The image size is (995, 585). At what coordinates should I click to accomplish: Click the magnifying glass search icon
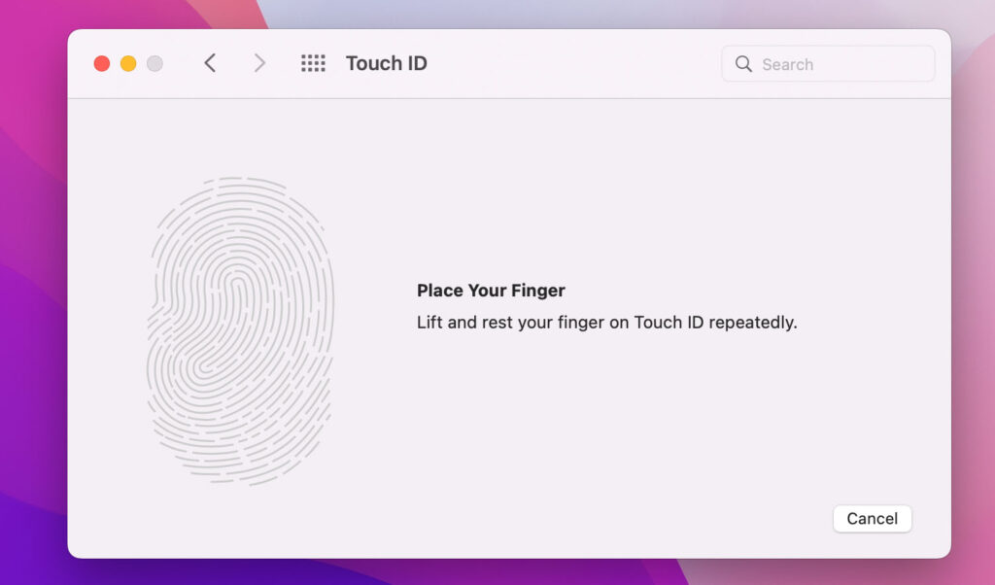[x=743, y=64]
